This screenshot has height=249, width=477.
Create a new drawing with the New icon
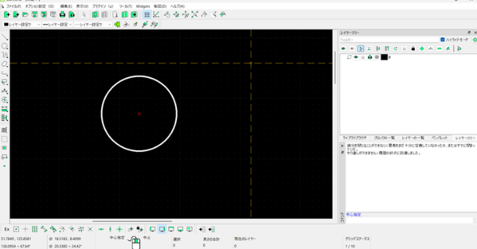[7, 14]
